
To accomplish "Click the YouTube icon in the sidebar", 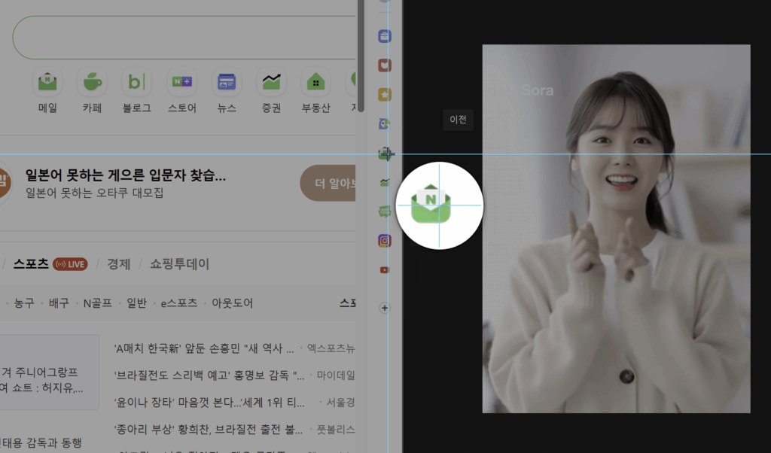I will [385, 269].
